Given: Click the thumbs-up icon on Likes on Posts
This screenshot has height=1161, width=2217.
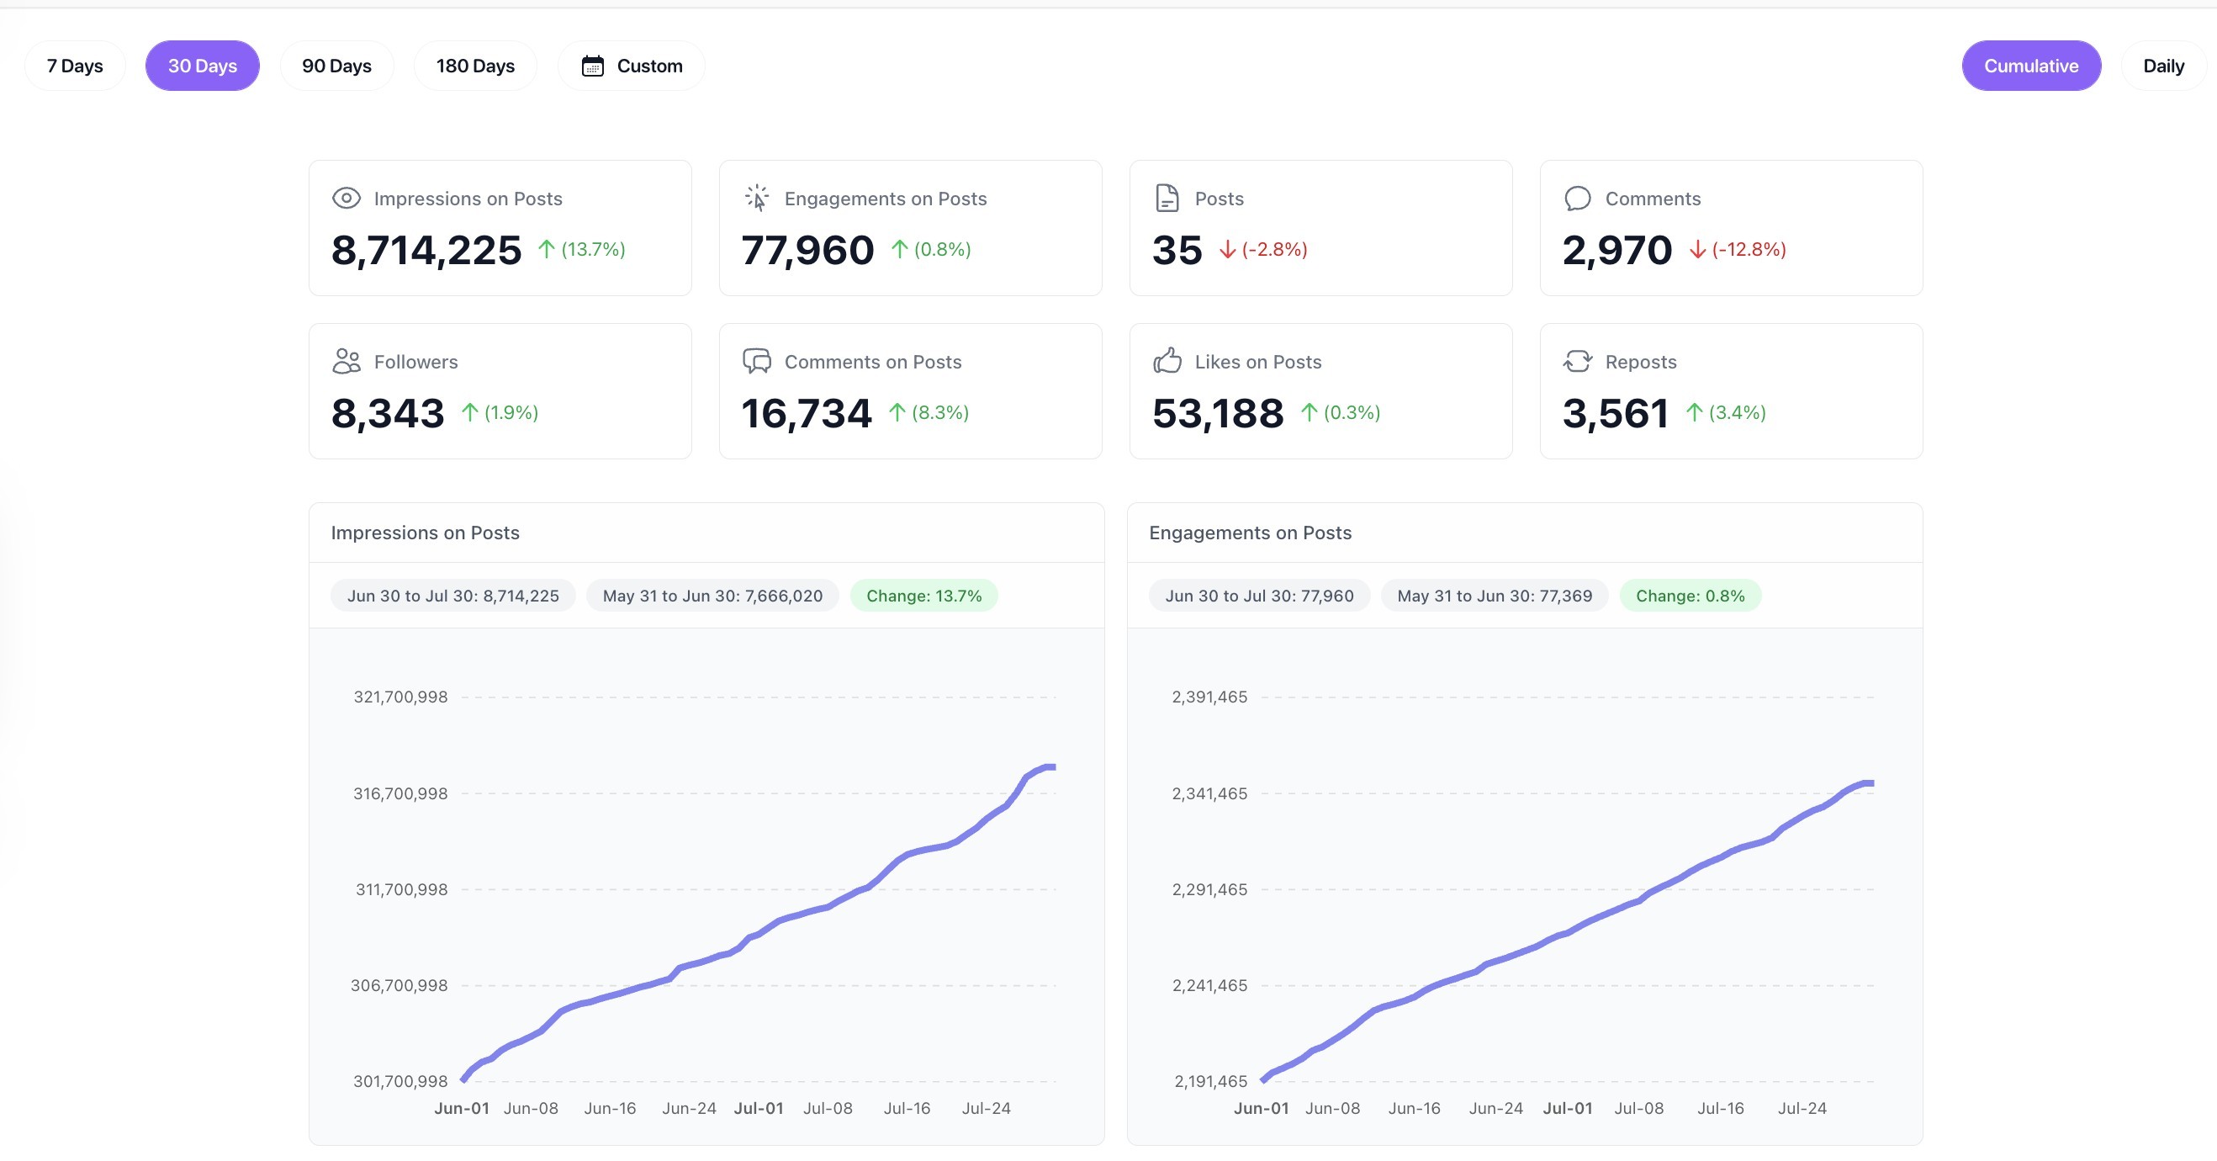Looking at the screenshot, I should (1167, 361).
